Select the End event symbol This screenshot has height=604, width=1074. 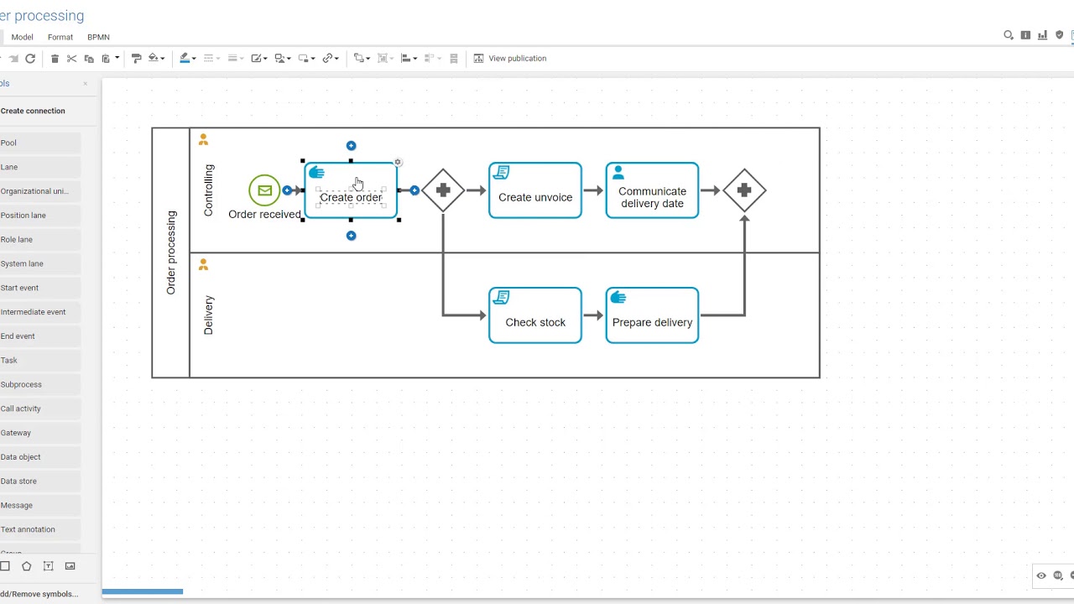[x=40, y=336]
